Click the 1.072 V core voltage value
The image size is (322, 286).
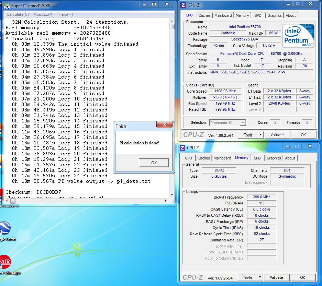(x=269, y=45)
